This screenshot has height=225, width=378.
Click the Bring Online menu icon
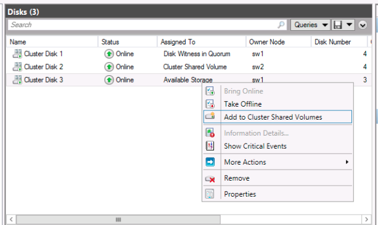(210, 91)
